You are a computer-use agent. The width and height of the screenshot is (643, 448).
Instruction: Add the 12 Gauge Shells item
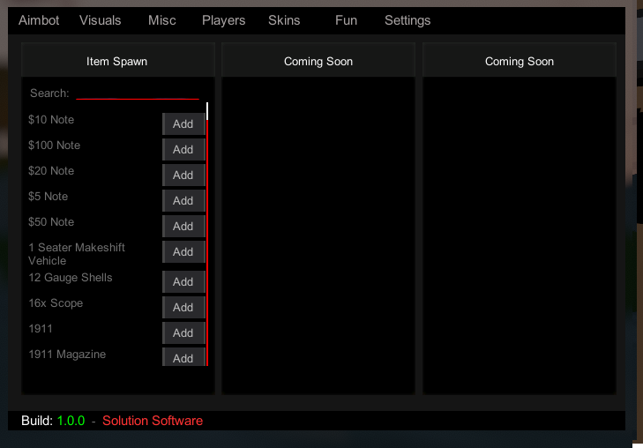[183, 282]
